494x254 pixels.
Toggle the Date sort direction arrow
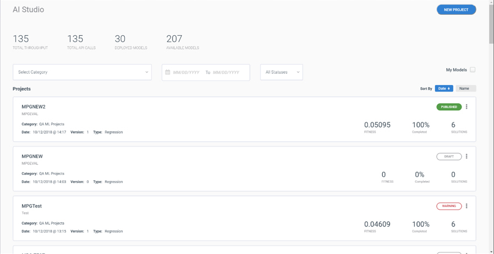449,89
